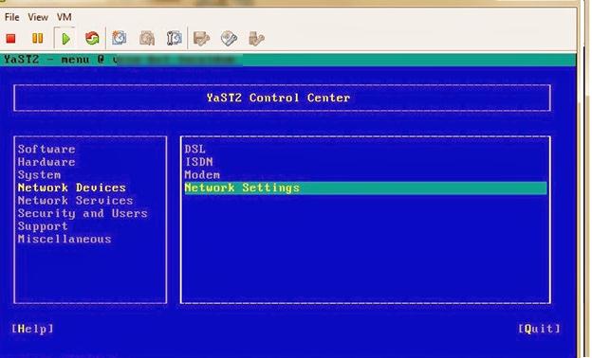592x358 pixels.
Task: Click the USB device connect icon
Action: coord(256,38)
